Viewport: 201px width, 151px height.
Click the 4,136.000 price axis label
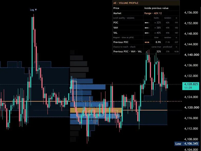191,65
